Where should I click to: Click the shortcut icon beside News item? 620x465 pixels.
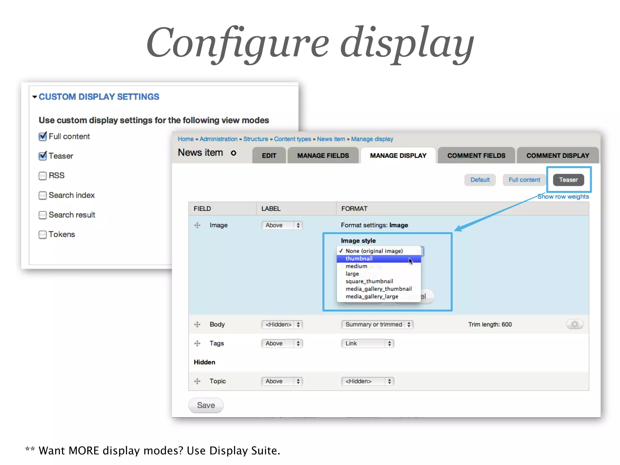233,153
